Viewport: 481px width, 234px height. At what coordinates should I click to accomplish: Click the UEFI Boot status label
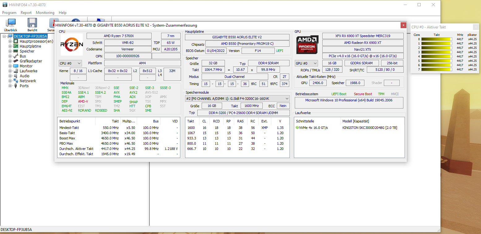[339, 94]
